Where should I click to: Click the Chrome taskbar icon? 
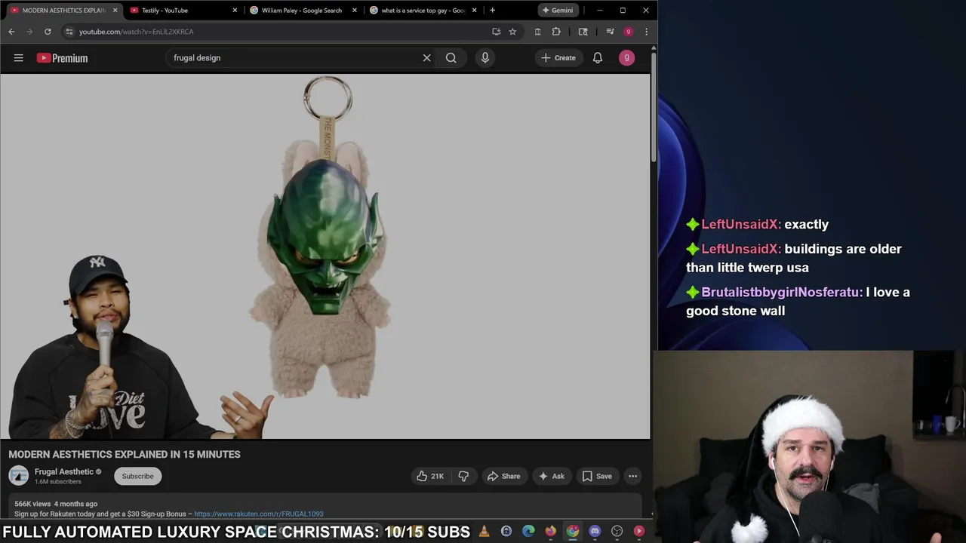pyautogui.click(x=573, y=531)
